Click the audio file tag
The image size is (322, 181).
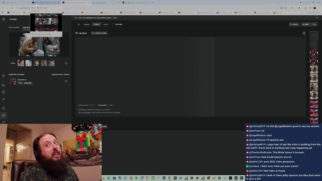(x=28, y=83)
